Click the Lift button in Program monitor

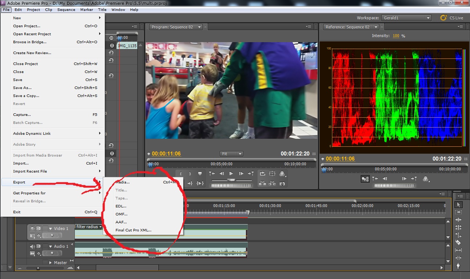point(262,184)
